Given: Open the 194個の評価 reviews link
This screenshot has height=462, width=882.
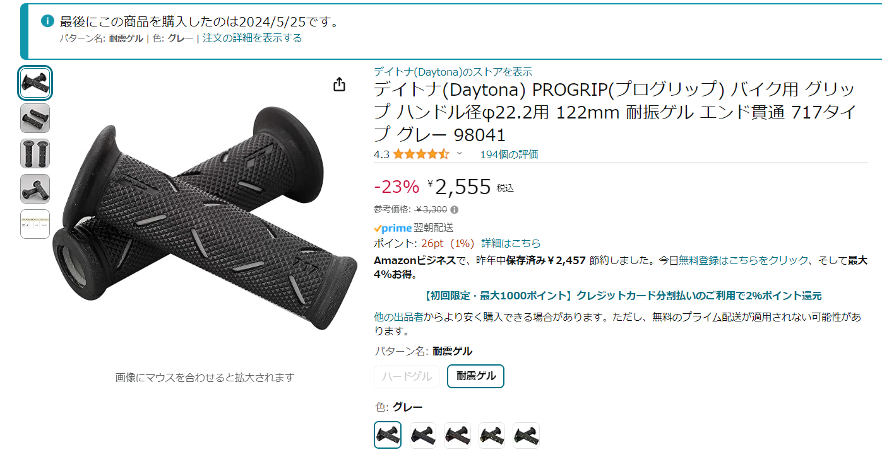Looking at the screenshot, I should pyautogui.click(x=509, y=154).
